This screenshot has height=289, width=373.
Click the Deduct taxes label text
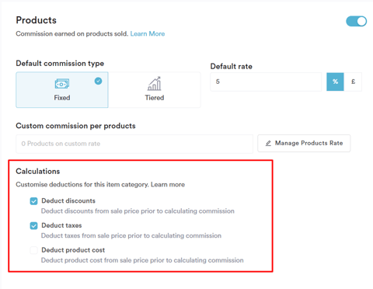tap(61, 225)
